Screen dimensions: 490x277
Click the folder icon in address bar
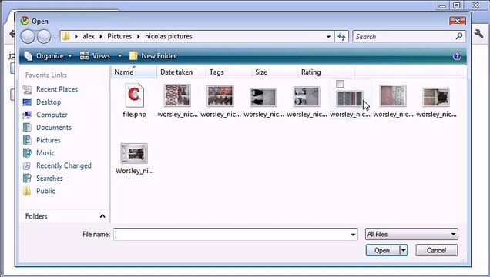65,36
